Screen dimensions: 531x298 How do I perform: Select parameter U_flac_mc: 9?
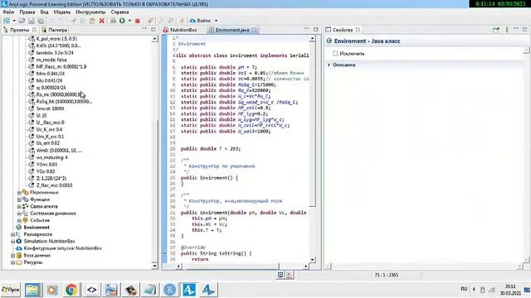click(50, 123)
